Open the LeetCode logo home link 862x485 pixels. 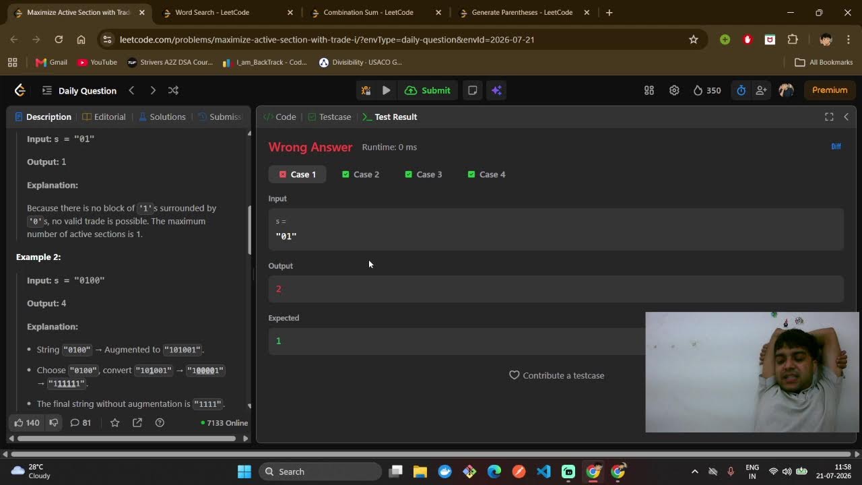[x=20, y=90]
